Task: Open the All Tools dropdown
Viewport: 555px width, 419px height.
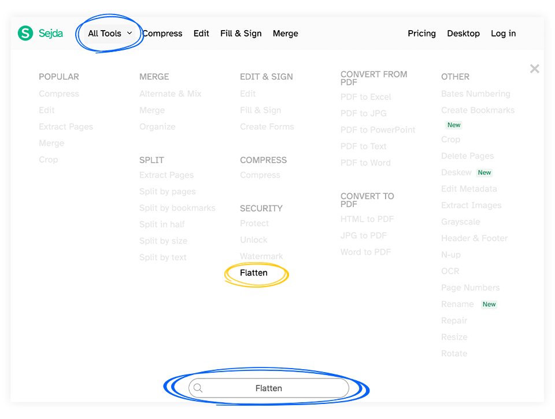Action: click(x=104, y=34)
